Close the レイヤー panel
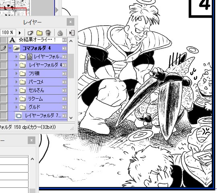 [x=70, y=22]
